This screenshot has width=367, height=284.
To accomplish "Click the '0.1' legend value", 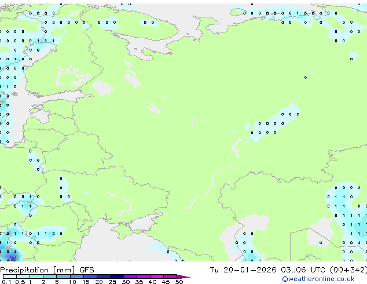I will click(x=6, y=282).
